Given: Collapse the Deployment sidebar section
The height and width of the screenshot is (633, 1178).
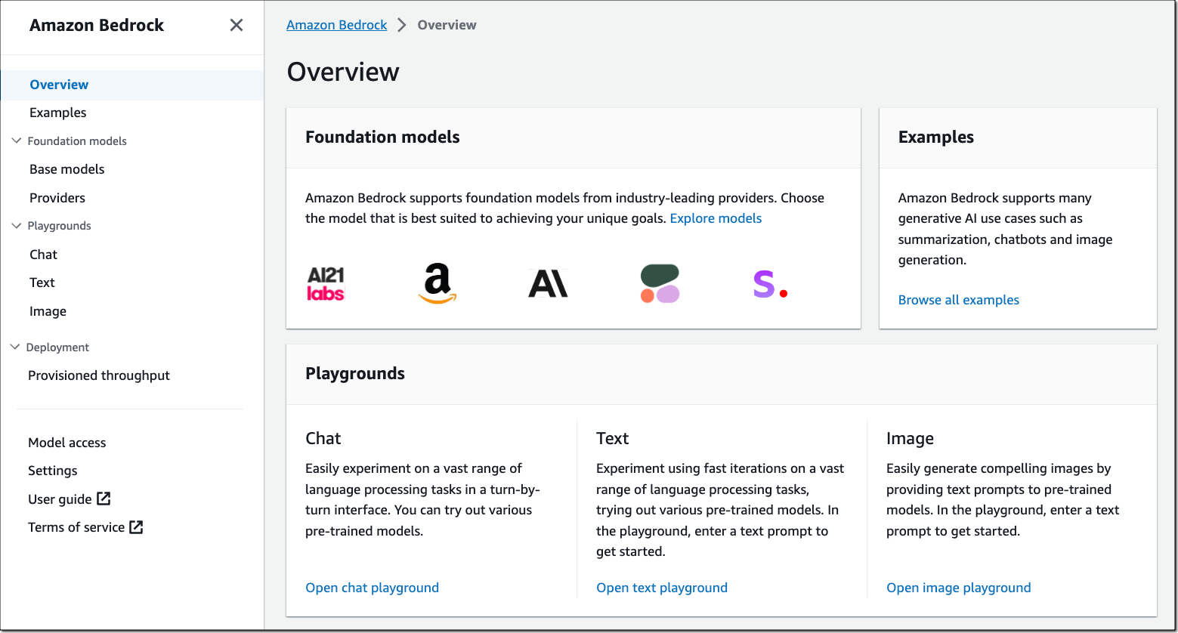Looking at the screenshot, I should pos(15,347).
